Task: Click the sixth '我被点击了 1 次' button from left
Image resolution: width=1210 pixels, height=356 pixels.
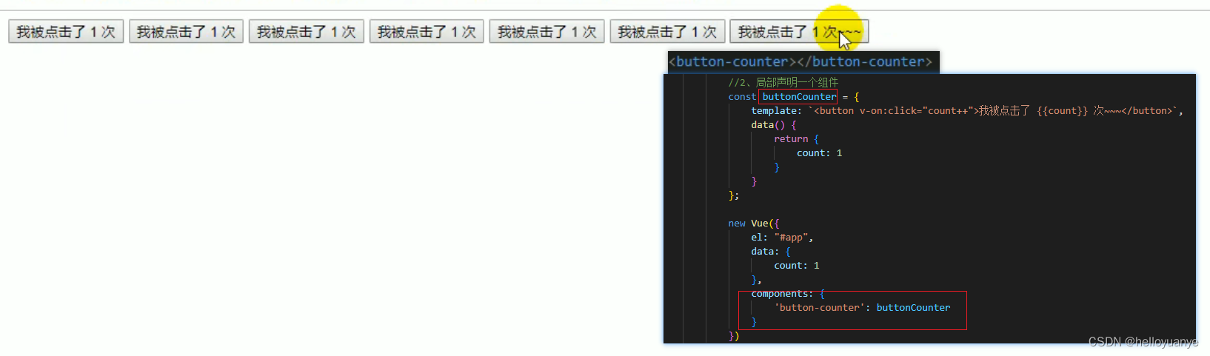Action: (667, 32)
